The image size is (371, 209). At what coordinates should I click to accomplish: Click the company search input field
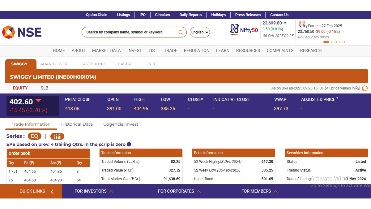[x=130, y=32]
